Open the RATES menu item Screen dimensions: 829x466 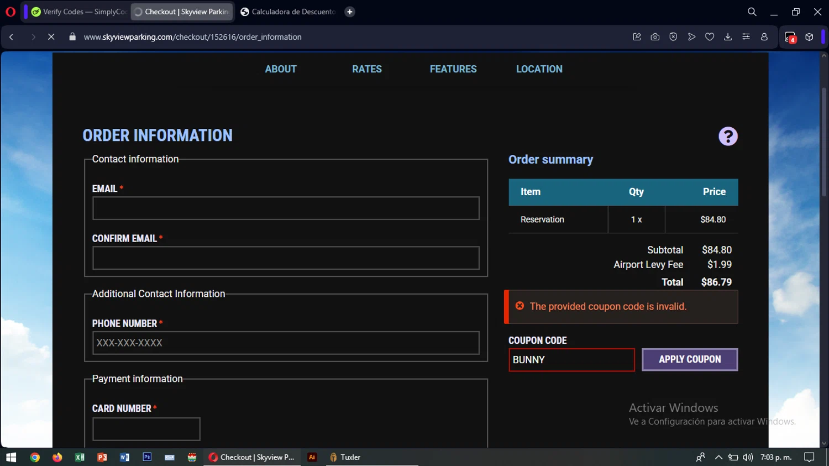[367, 69]
